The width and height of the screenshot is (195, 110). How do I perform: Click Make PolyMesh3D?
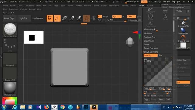click(177, 7)
